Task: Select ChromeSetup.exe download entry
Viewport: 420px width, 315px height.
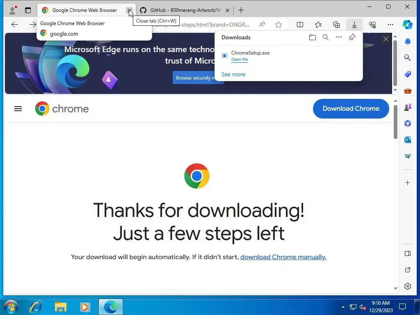Action: coord(288,56)
